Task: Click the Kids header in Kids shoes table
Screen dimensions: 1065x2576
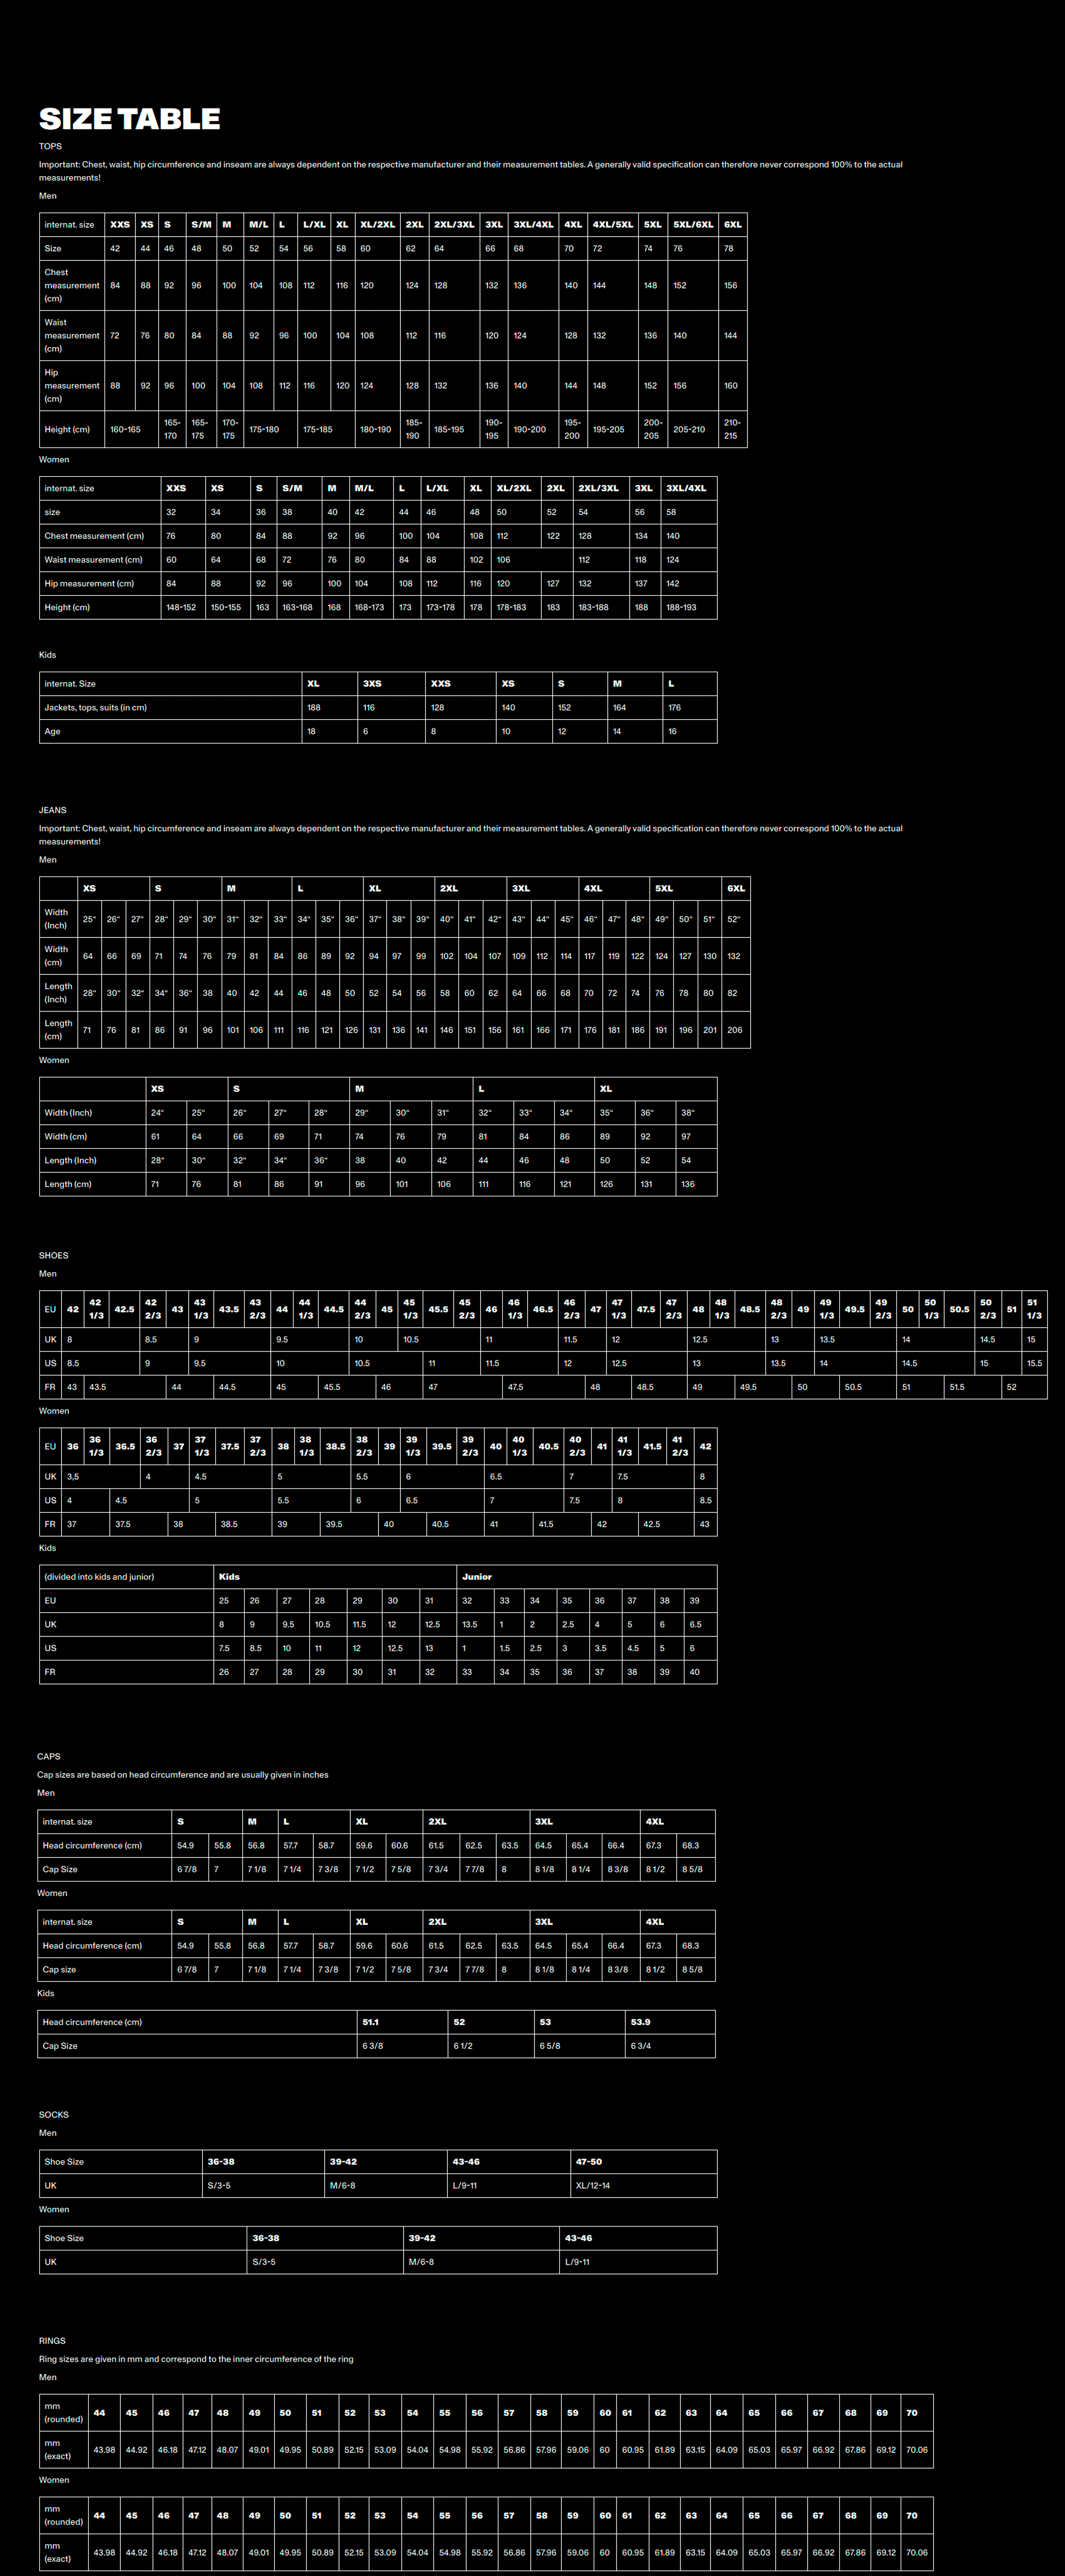Action: point(229,1577)
